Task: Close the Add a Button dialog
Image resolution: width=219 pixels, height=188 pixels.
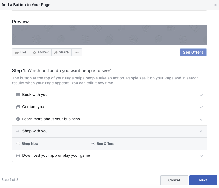Action: tap(215, 5)
